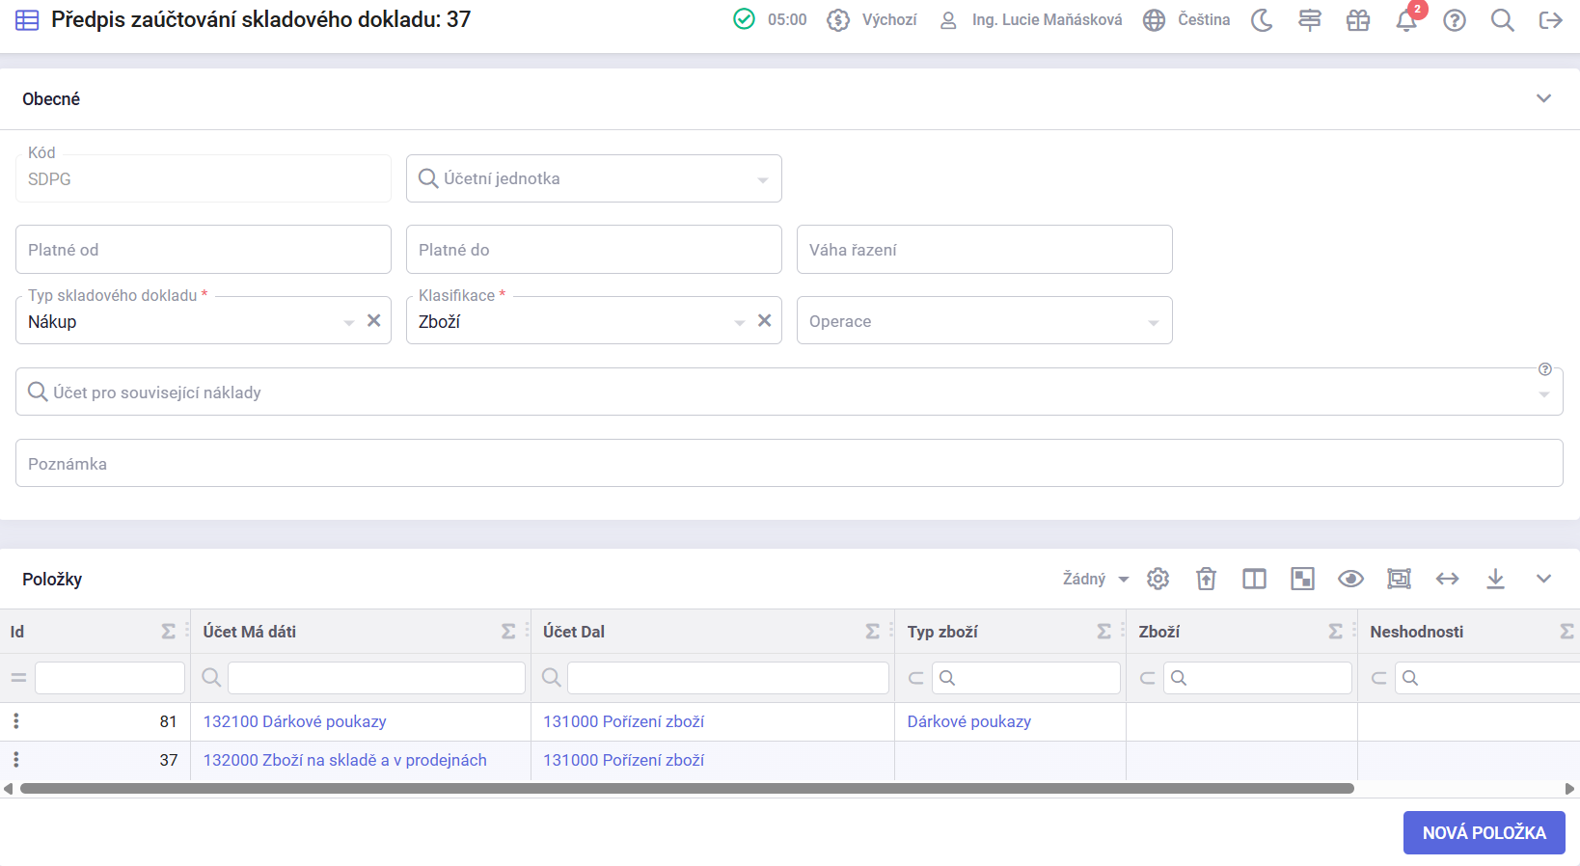The image size is (1580, 866).
Task: Open link 132100 Dárkové poukazy
Action: (294, 721)
